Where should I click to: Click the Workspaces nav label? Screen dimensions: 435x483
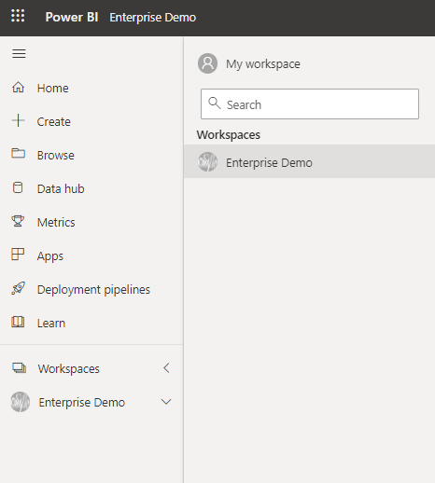coord(69,369)
